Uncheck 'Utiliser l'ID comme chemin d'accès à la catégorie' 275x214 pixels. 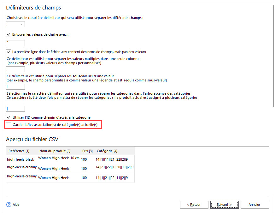click(x=9, y=117)
